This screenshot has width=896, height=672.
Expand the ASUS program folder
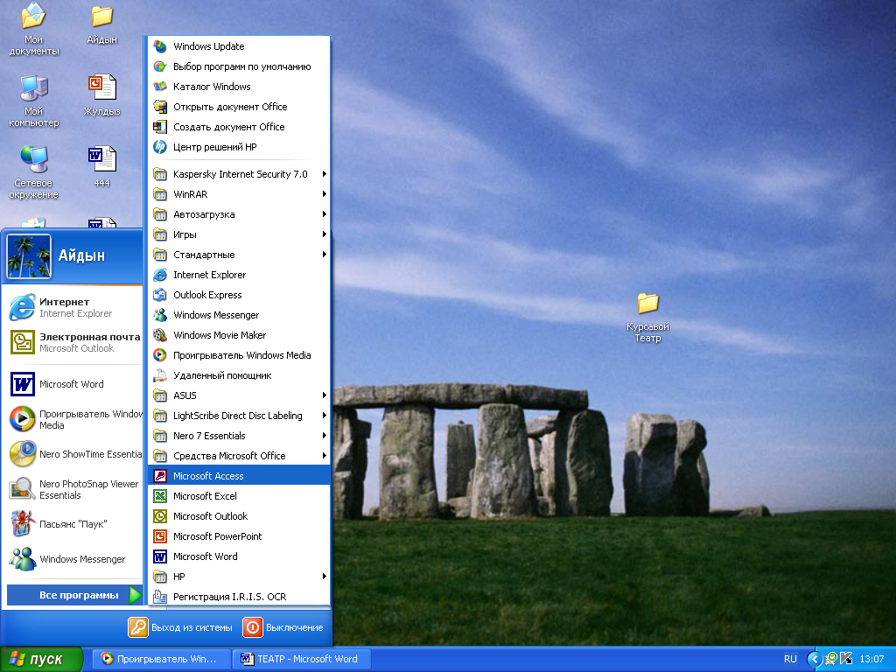coord(239,395)
